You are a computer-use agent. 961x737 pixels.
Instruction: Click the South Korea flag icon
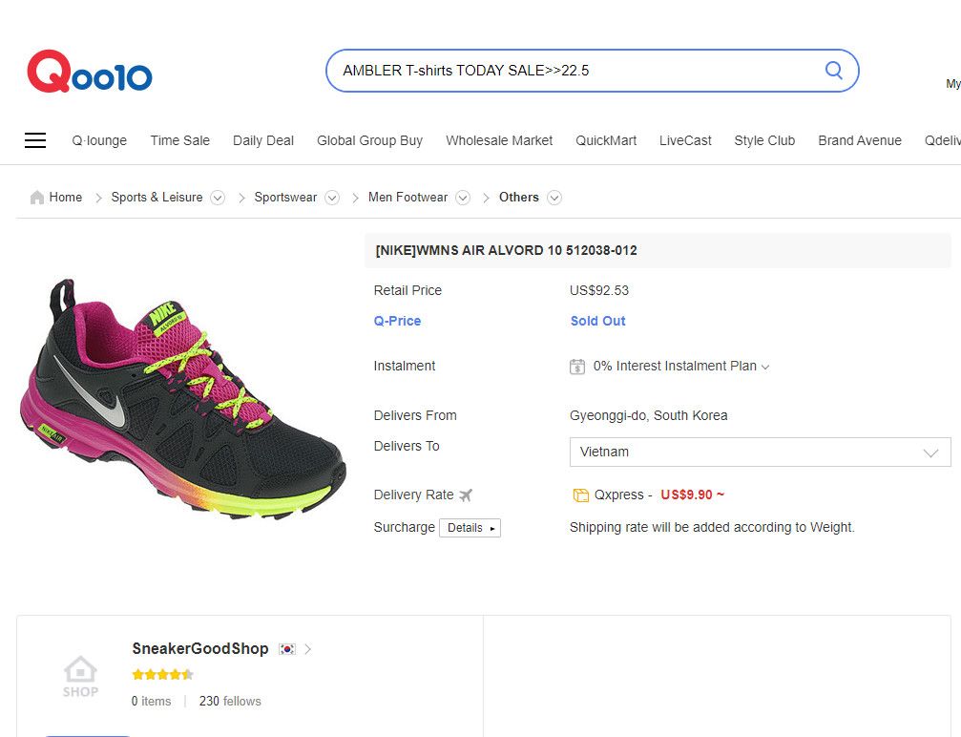point(287,649)
